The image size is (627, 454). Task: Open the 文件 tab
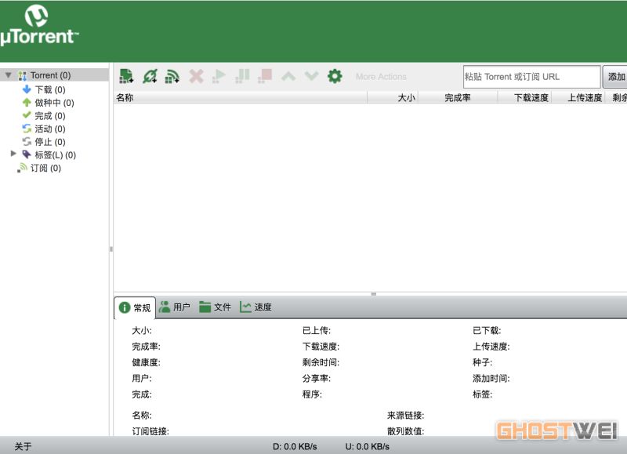[x=215, y=307]
